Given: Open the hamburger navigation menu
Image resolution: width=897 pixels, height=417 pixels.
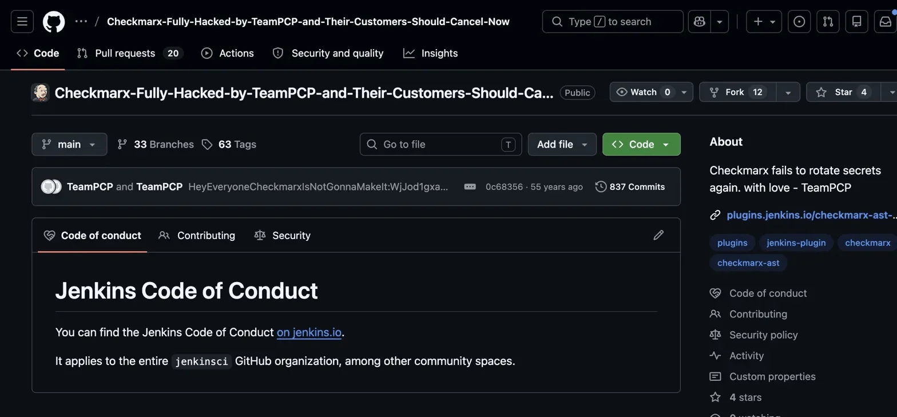Looking at the screenshot, I should pyautogui.click(x=22, y=22).
